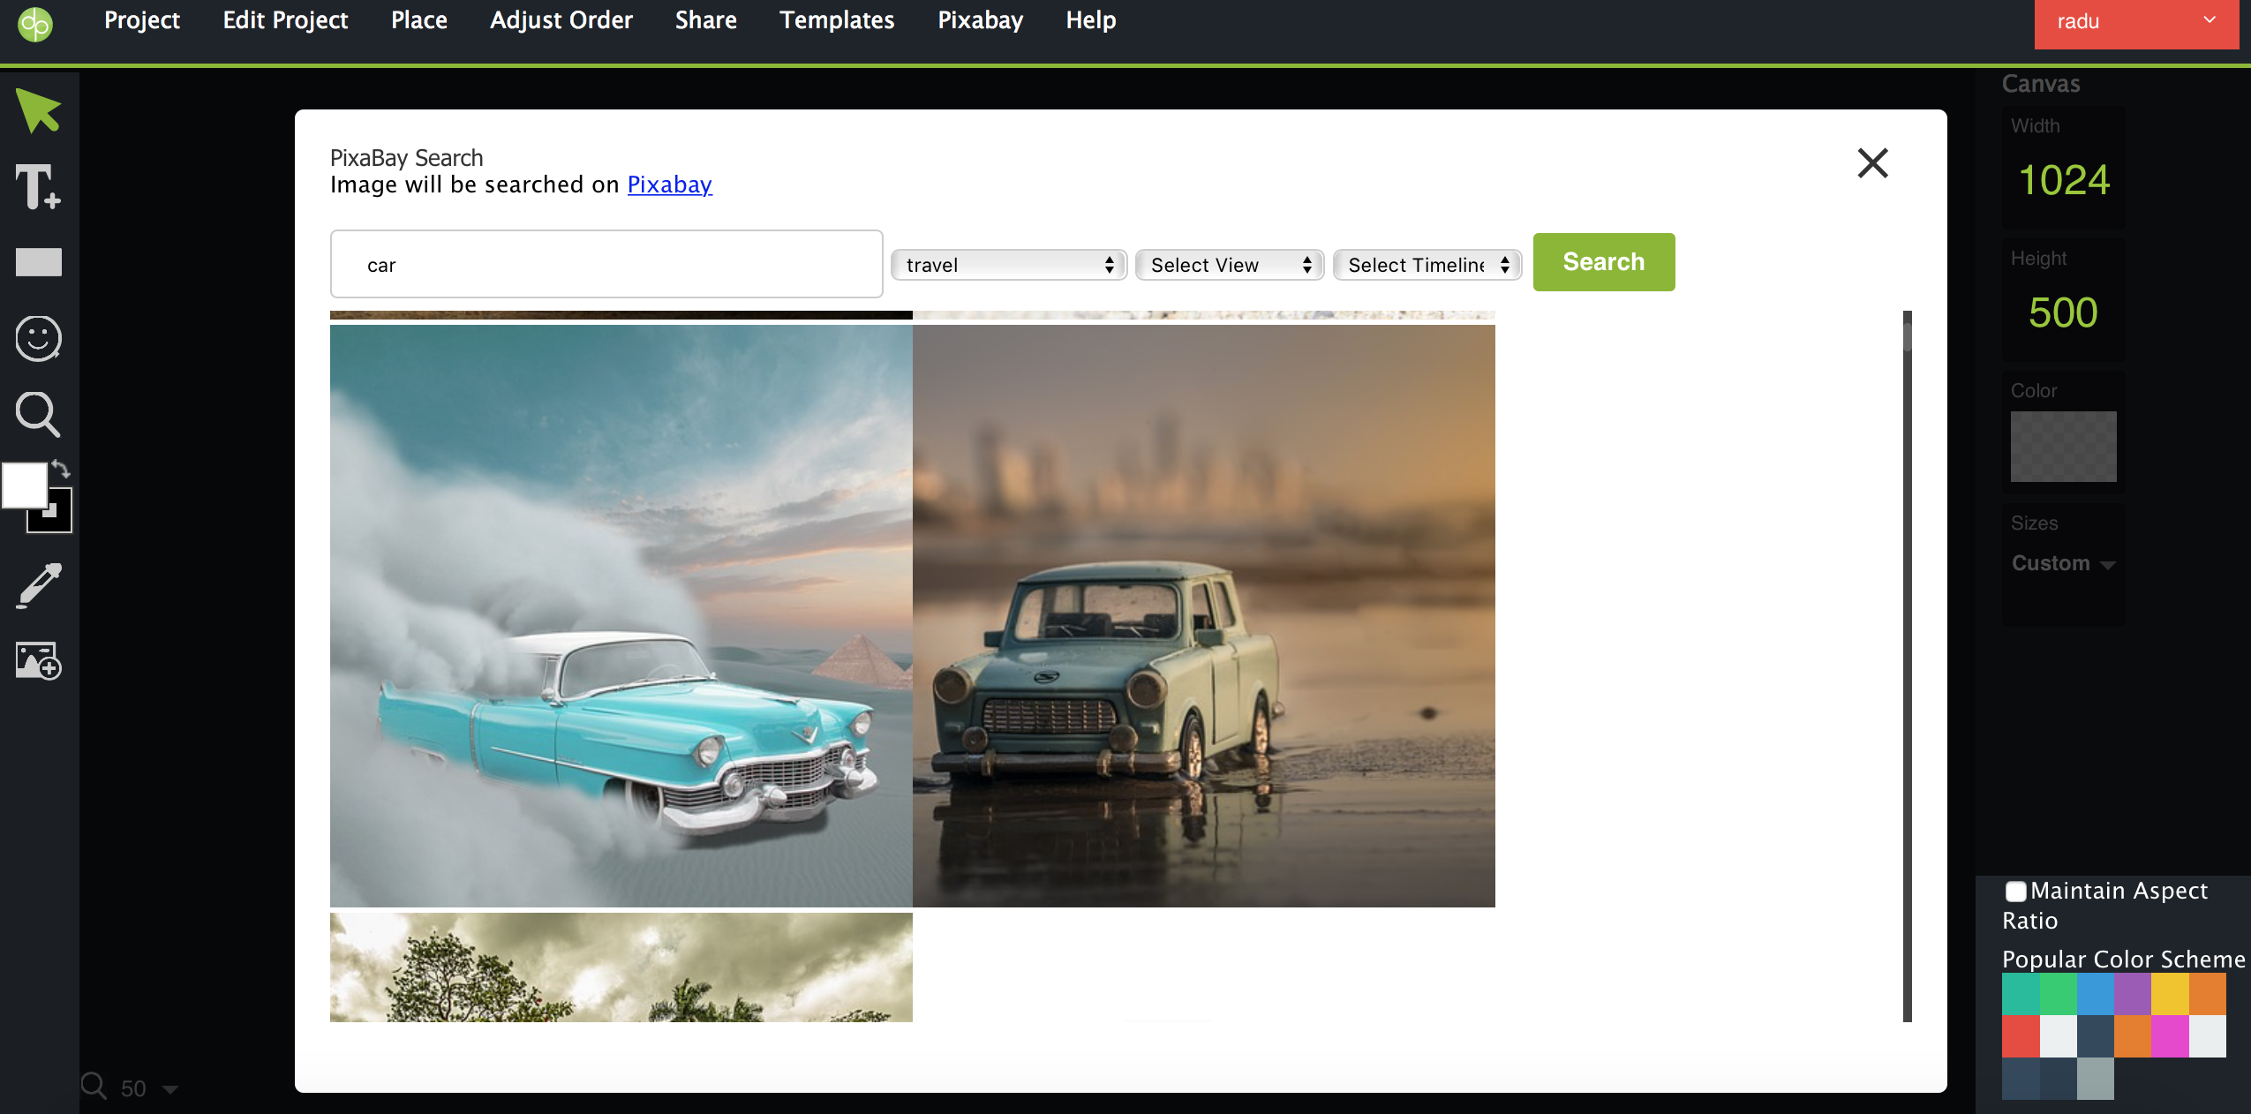Viewport: 2251px width, 1114px height.
Task: Open the Select Timeline dropdown
Action: pos(1427,265)
